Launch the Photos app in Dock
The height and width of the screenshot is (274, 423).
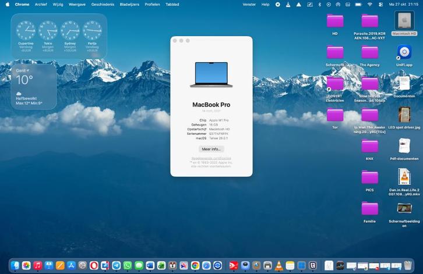26,265
